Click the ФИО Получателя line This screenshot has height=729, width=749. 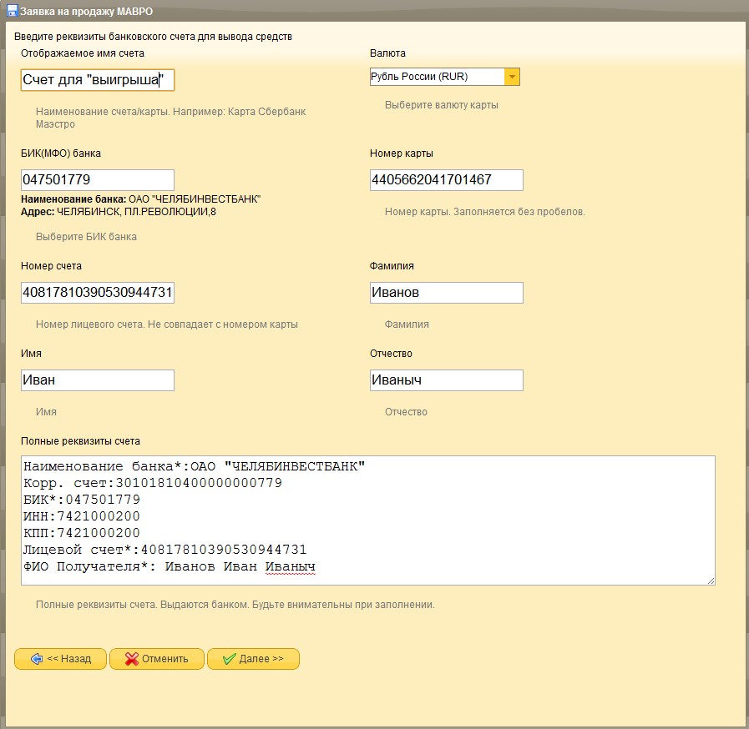pos(170,567)
